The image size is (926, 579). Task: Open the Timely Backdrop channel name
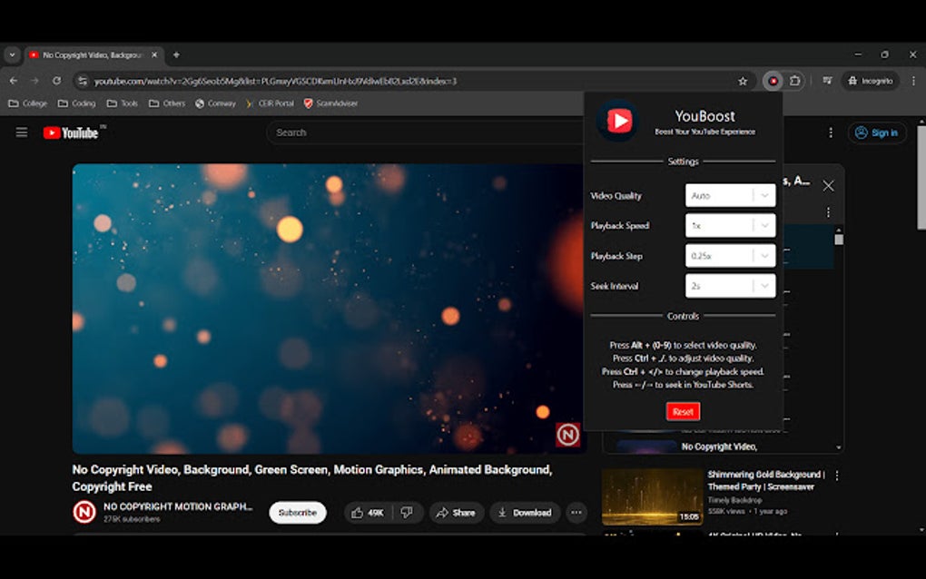734,500
